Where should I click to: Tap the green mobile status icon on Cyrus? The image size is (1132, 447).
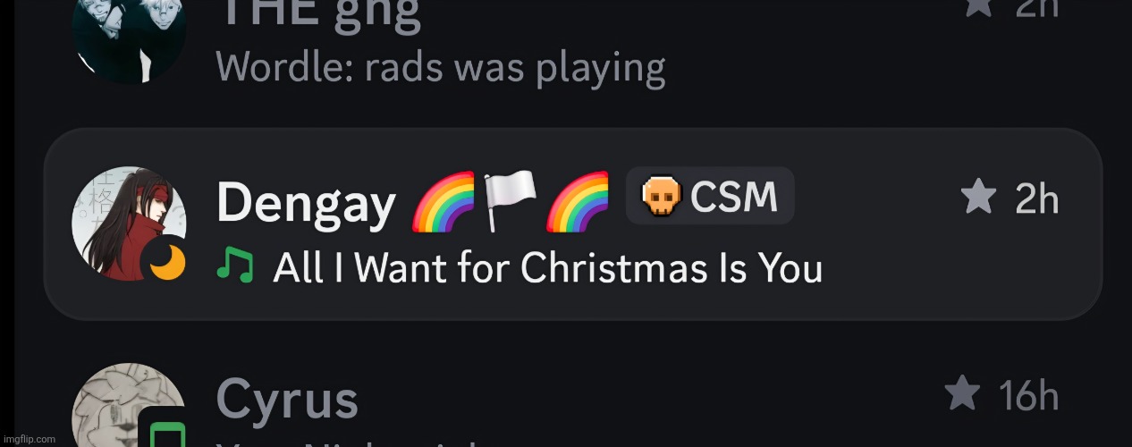(x=163, y=433)
